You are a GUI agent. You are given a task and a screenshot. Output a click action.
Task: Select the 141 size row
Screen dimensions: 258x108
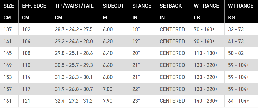click(x=129, y=41)
